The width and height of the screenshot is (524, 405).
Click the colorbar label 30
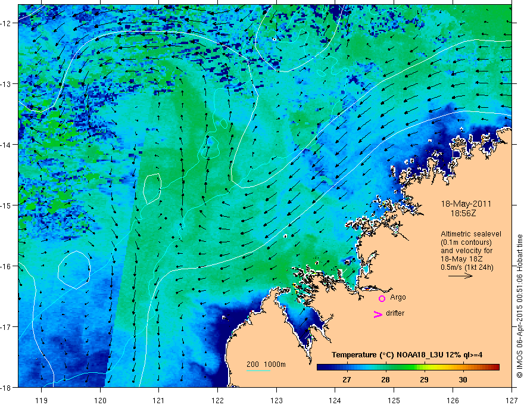(463, 379)
